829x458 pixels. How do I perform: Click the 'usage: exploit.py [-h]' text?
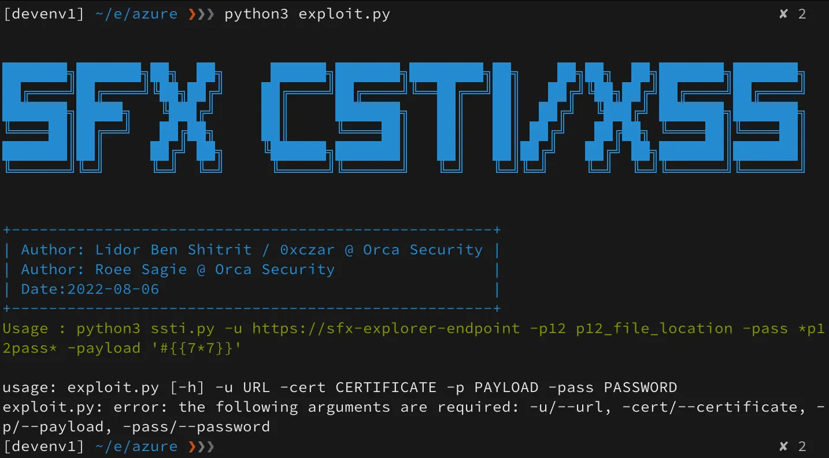point(104,387)
